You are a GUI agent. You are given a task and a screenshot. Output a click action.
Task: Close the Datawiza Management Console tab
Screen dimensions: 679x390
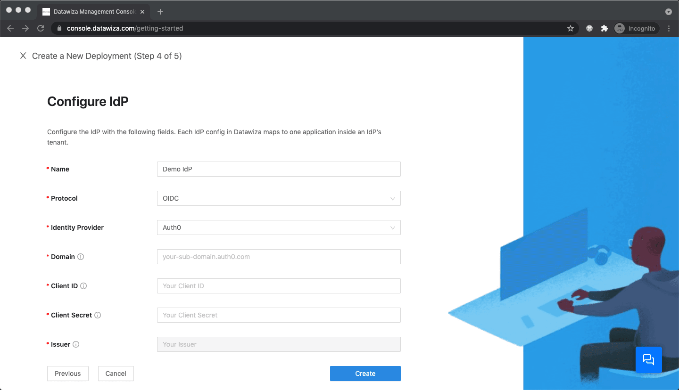142,12
